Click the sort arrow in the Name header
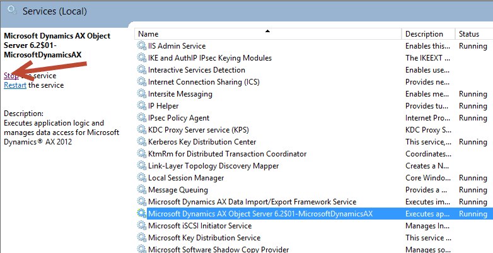 coord(267,31)
